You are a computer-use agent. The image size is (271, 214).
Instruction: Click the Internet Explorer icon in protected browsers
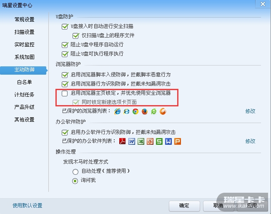pyautogui.click(x=117, y=111)
